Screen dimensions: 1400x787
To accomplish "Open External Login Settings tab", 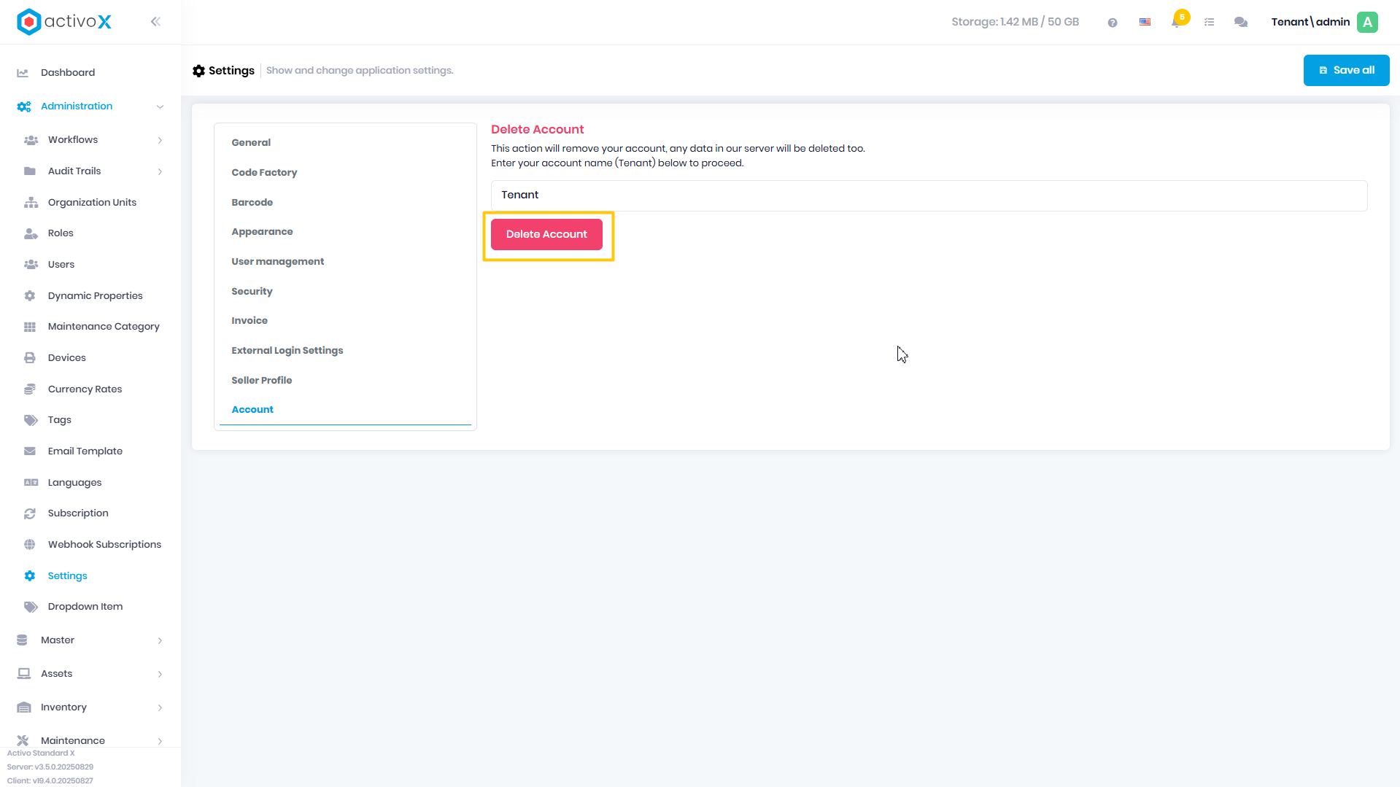I will 345,351.
